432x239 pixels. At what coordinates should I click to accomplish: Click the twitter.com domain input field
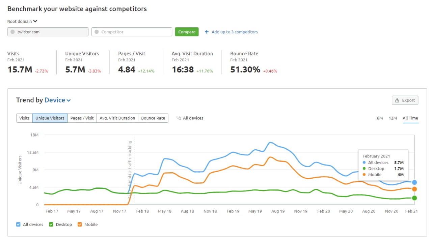point(48,32)
